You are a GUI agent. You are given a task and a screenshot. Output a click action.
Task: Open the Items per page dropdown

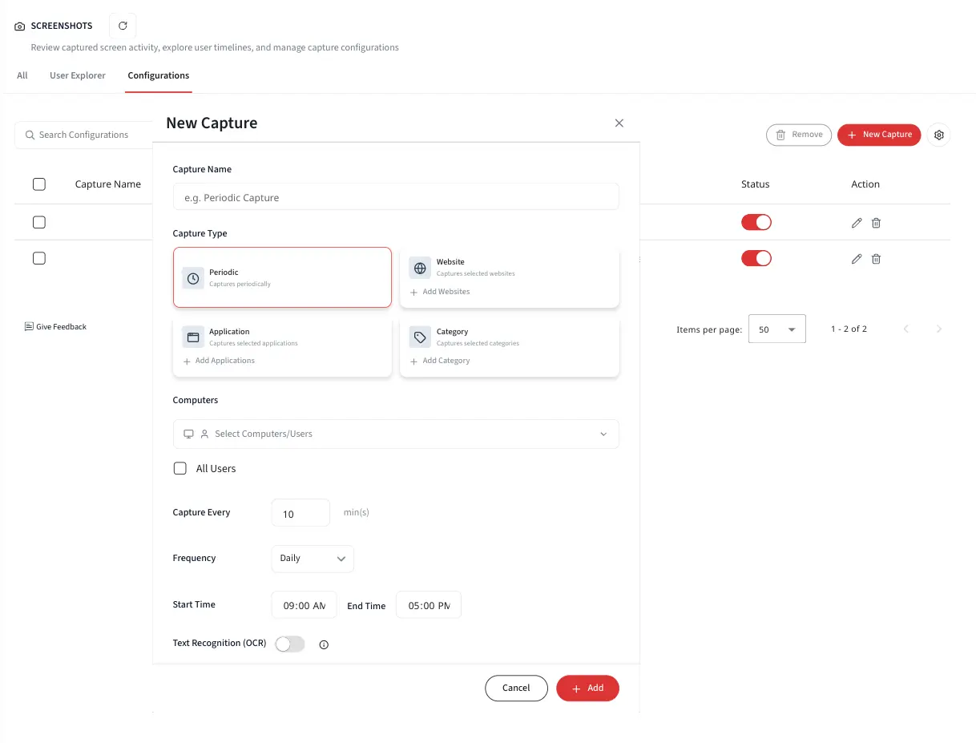777,329
